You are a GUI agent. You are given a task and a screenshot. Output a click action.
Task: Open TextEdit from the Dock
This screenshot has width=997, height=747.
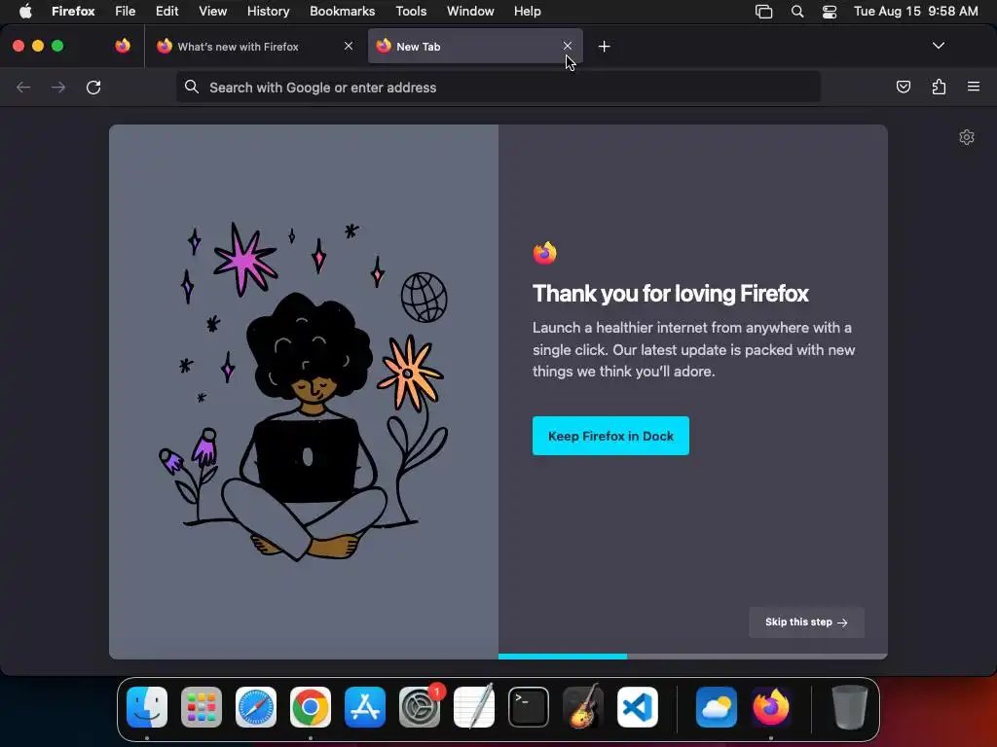click(x=474, y=706)
